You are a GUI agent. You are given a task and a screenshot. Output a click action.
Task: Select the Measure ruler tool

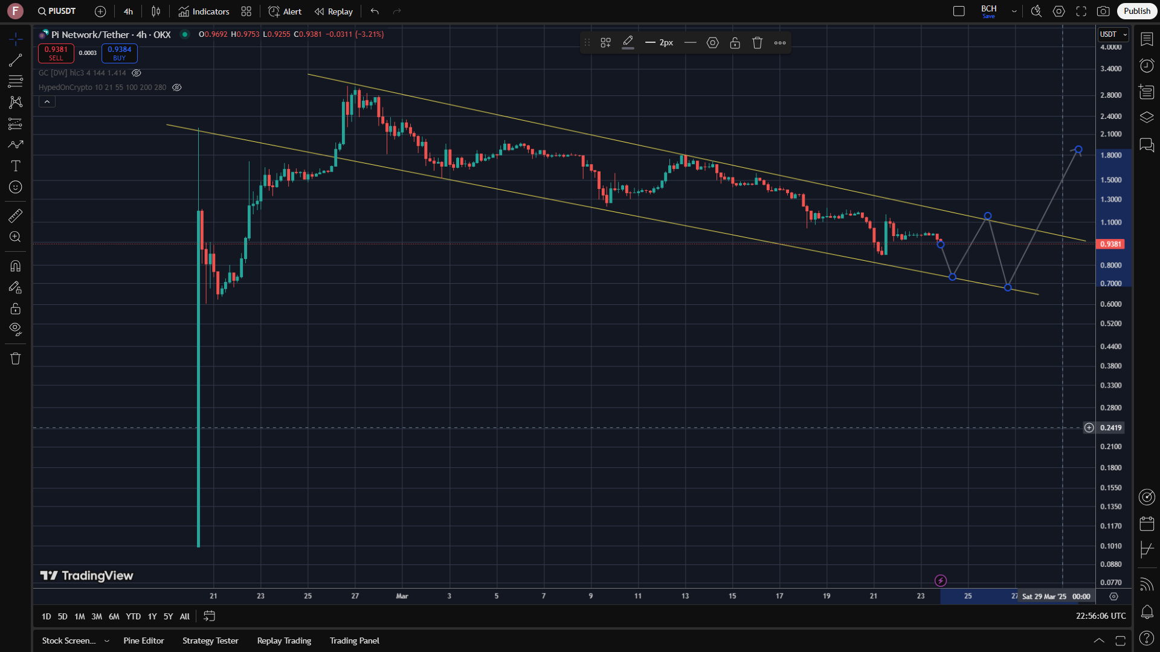coord(16,216)
